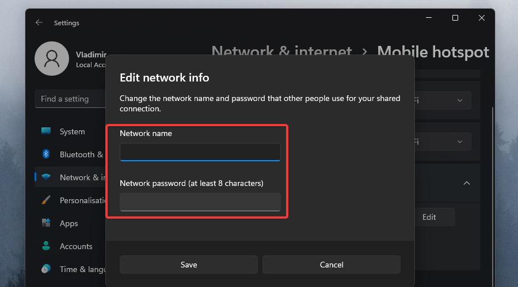Screen dimensions: 518x287
Task: Click the user profile avatar picture
Action: tap(52, 59)
